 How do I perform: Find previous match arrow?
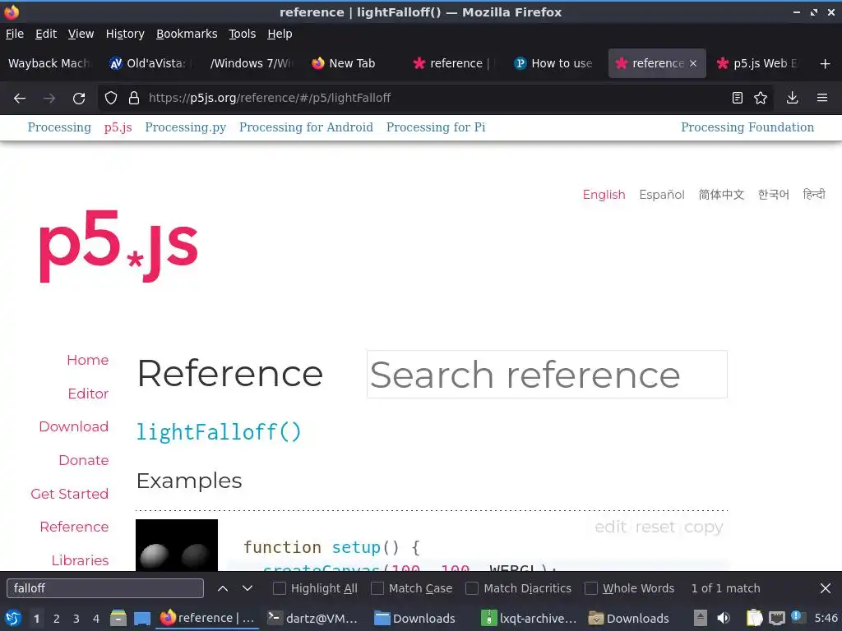pos(223,588)
